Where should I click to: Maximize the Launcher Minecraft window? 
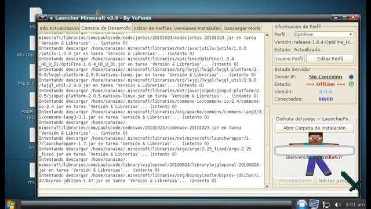[344, 17]
